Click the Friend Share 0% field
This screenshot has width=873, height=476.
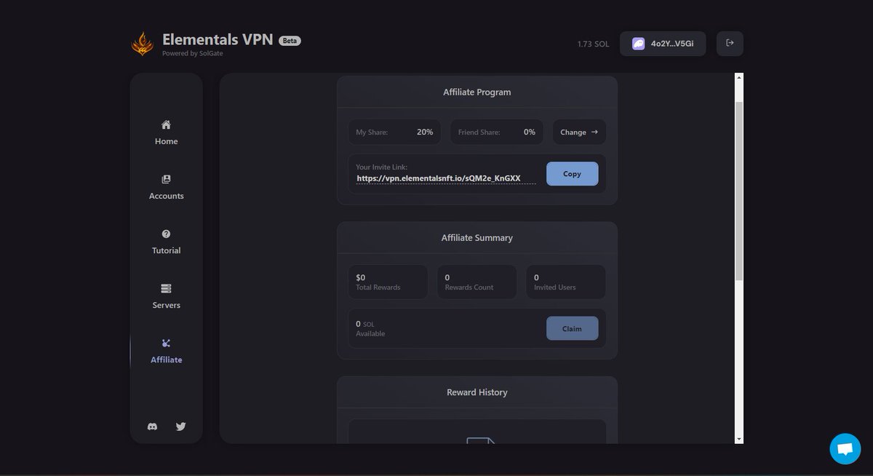coord(497,132)
